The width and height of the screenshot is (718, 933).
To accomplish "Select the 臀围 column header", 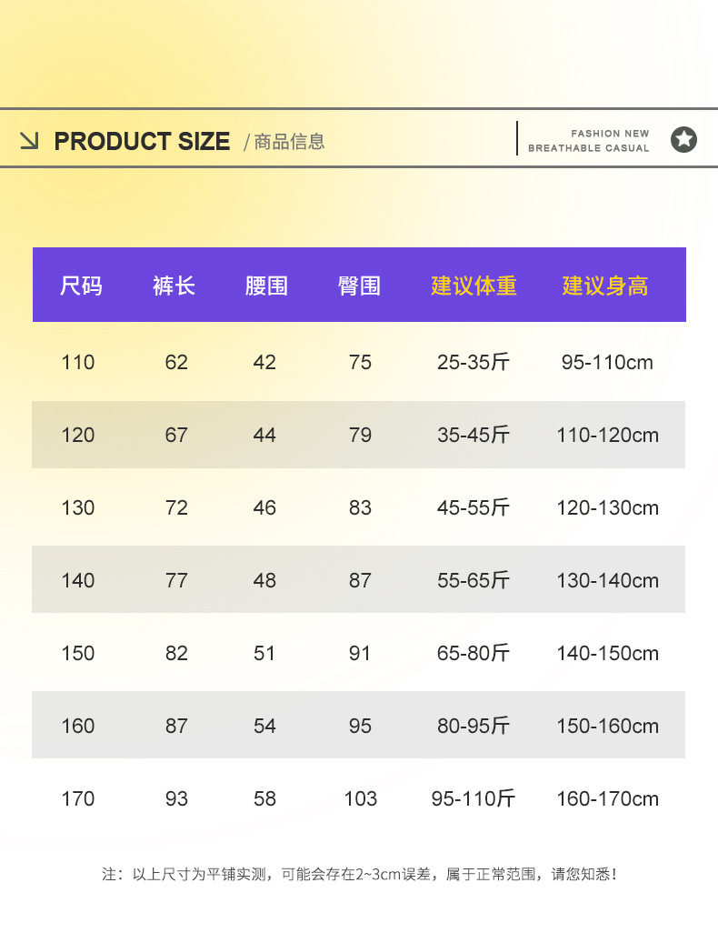I will 359,286.
